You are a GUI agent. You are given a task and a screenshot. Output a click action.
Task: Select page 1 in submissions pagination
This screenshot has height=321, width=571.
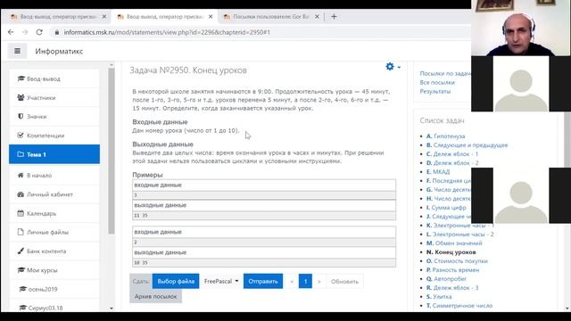click(305, 282)
